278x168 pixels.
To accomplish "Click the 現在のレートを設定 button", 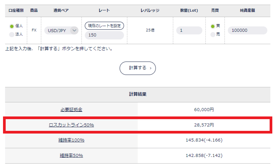I will click(x=105, y=26).
